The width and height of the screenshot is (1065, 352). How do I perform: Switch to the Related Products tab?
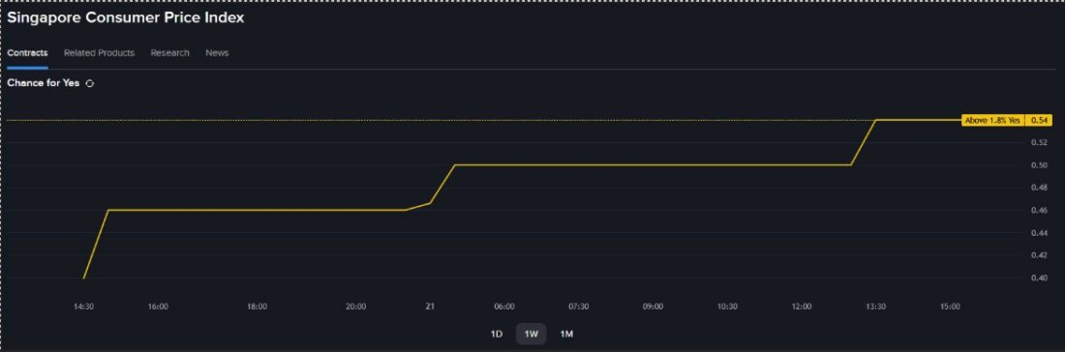(99, 53)
